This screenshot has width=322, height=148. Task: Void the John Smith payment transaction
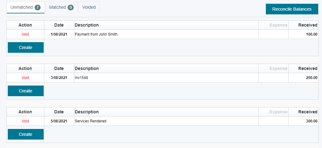[x=25, y=34]
